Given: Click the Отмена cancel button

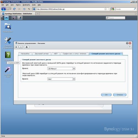Looking at the screenshot, I should point(120,95).
